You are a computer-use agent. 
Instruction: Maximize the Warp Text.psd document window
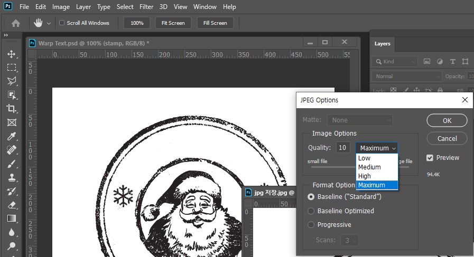[x=325, y=42]
